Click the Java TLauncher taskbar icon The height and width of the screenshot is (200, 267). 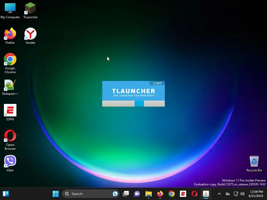206,194
